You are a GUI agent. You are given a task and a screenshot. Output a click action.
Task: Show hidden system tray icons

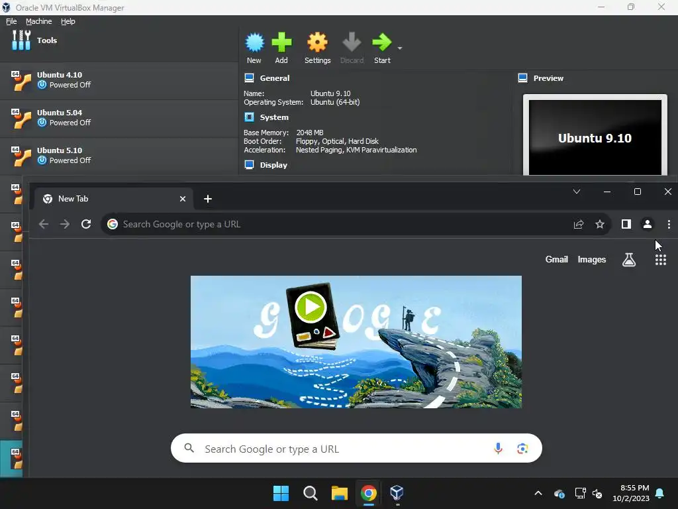click(x=538, y=493)
